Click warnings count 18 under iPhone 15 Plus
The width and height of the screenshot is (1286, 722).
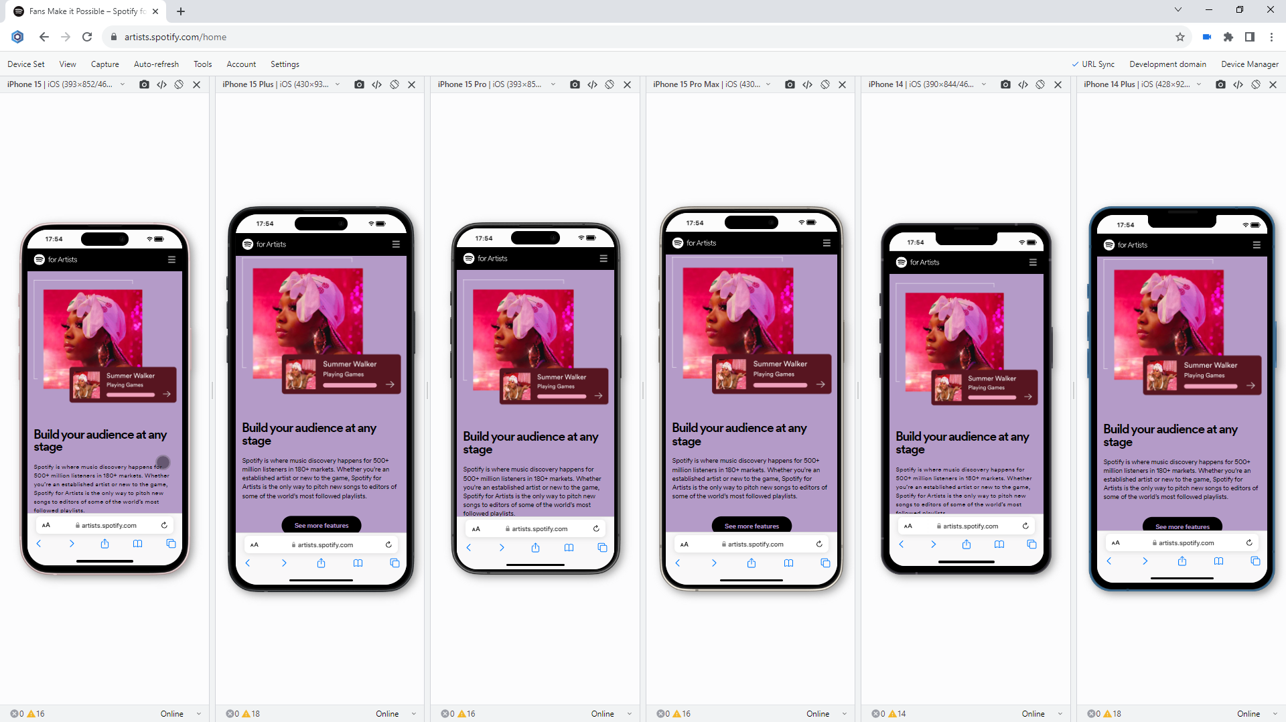[x=251, y=714]
